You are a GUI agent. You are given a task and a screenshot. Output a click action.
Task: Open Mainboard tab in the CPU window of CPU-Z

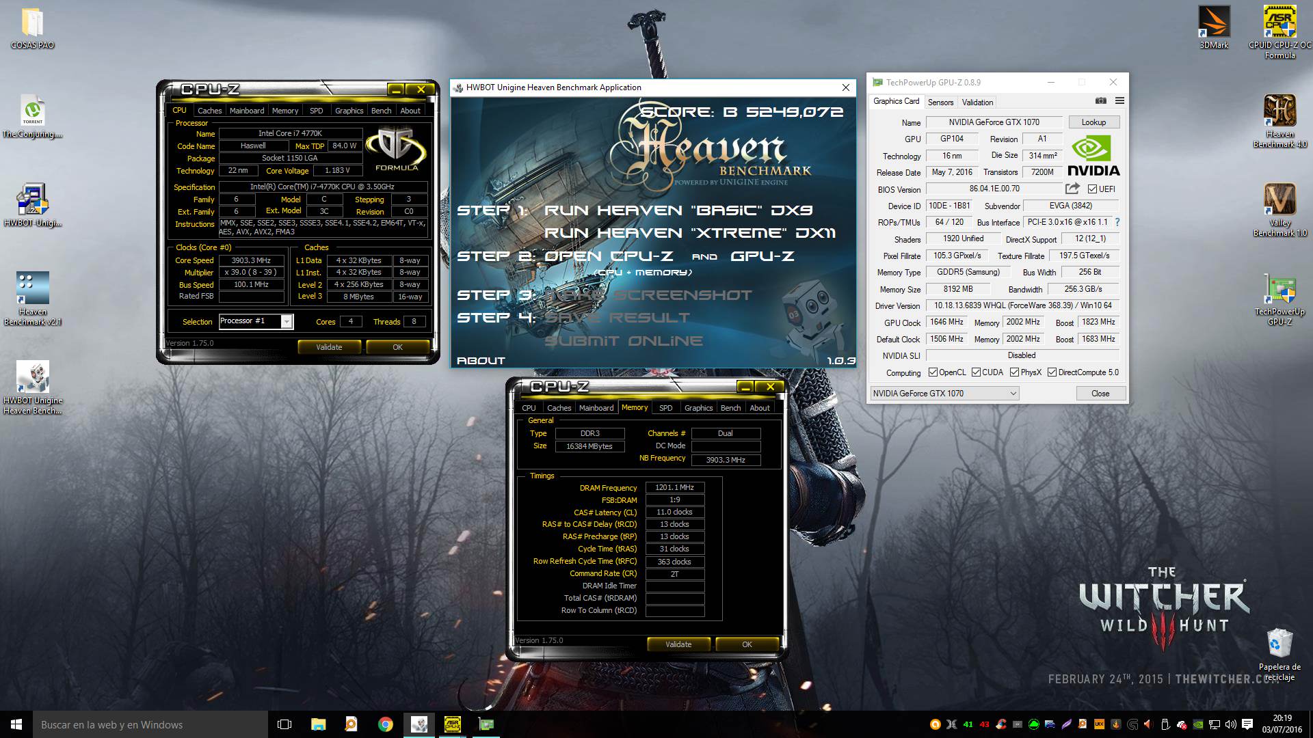click(247, 110)
